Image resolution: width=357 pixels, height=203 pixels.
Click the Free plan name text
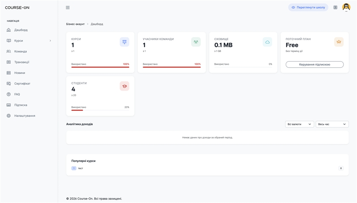(292, 45)
